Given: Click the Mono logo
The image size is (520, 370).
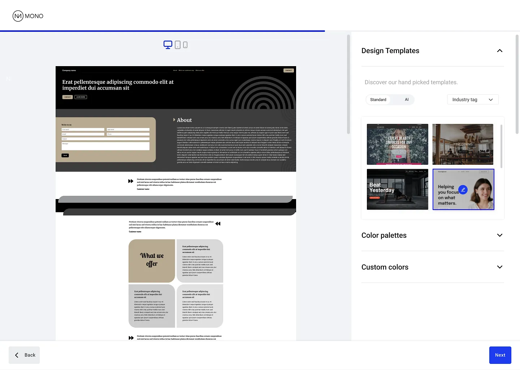Looking at the screenshot, I should tap(28, 16).
